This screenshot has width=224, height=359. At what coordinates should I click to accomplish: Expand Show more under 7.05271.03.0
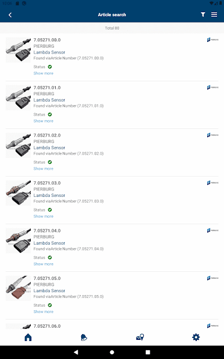(44, 216)
